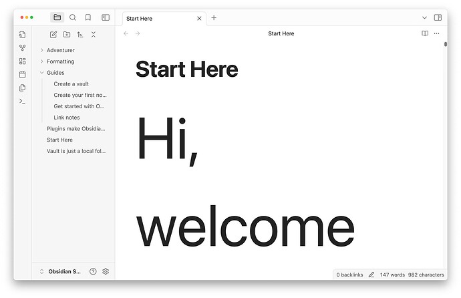Open the command palette ribbon icon
The width and height of the screenshot is (461, 298).
[22, 102]
